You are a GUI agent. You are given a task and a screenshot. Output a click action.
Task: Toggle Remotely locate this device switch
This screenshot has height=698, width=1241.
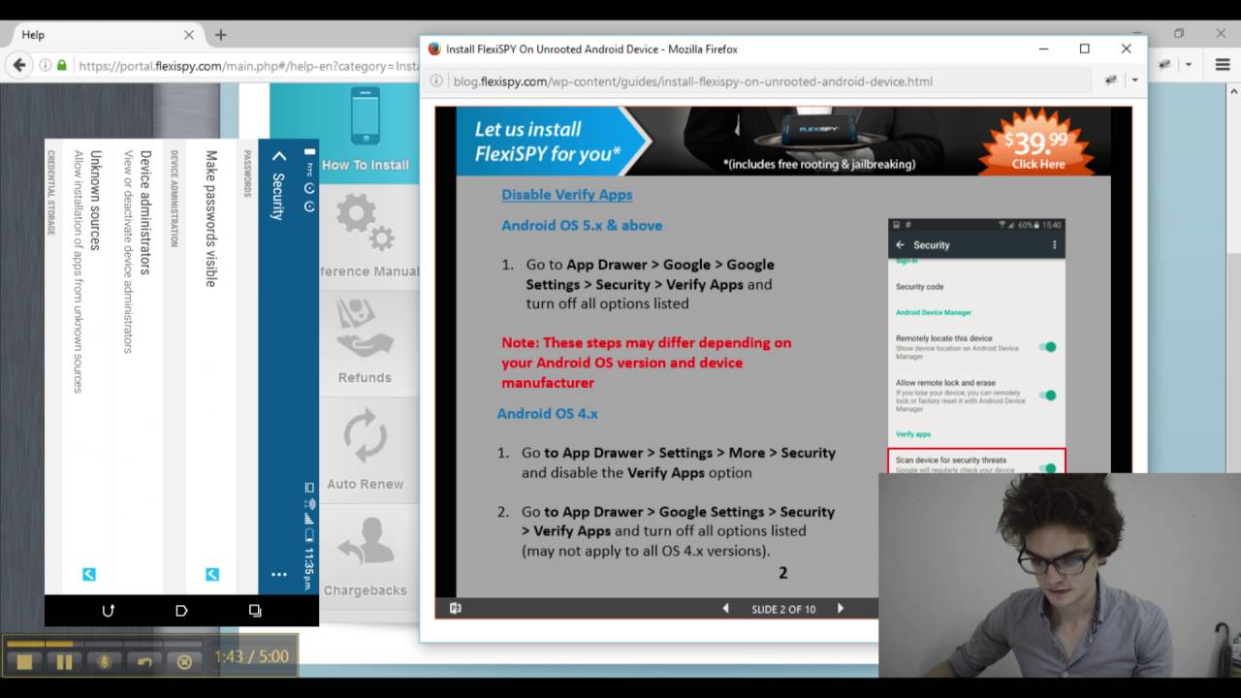1047,346
